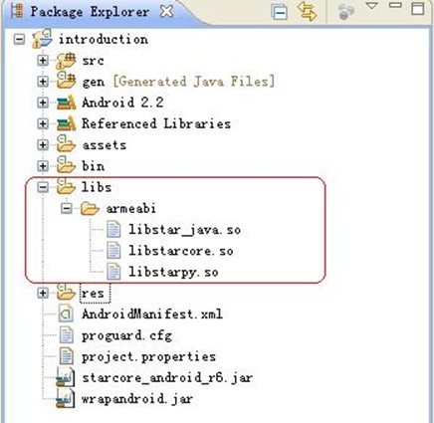Select the Android 2.2 label

tap(122, 103)
